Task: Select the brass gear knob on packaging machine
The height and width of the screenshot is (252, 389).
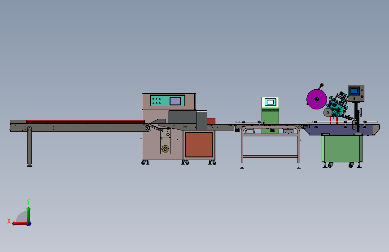Action: (x=165, y=149)
